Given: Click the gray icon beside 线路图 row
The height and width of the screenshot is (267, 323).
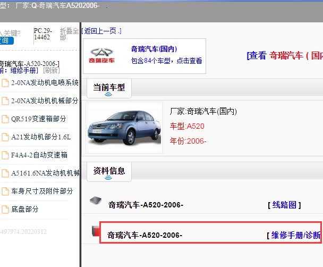Looking at the screenshot, I should [x=96, y=201].
